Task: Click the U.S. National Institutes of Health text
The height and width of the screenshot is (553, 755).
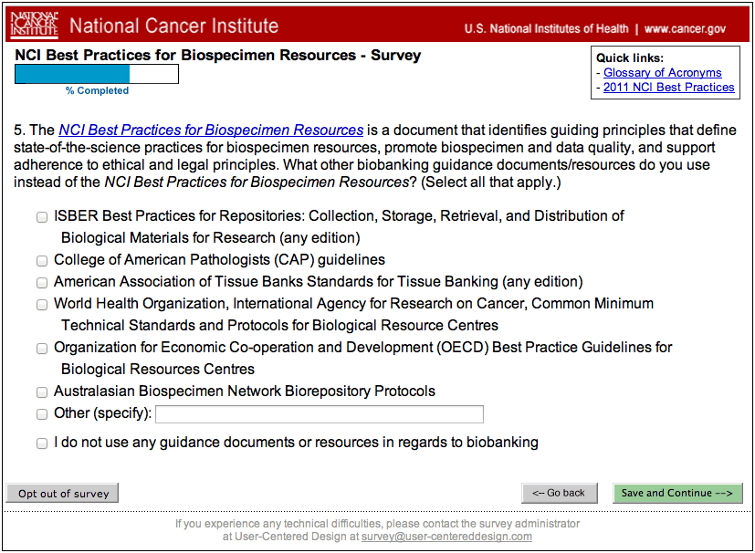Action: pos(546,28)
